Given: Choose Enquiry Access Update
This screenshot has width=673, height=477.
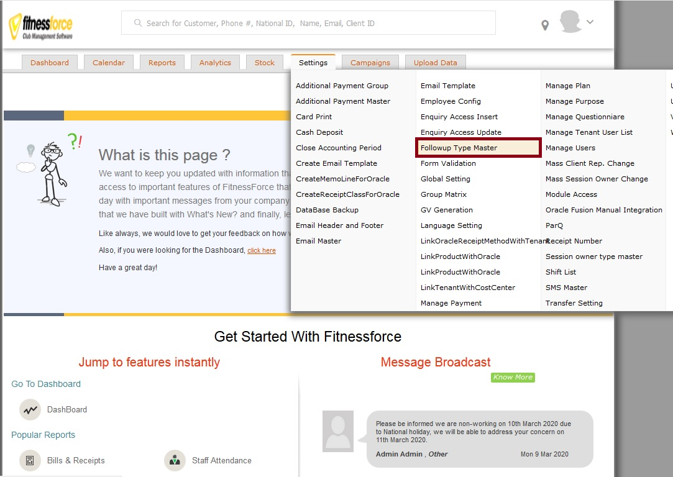Looking at the screenshot, I should click(x=461, y=132).
